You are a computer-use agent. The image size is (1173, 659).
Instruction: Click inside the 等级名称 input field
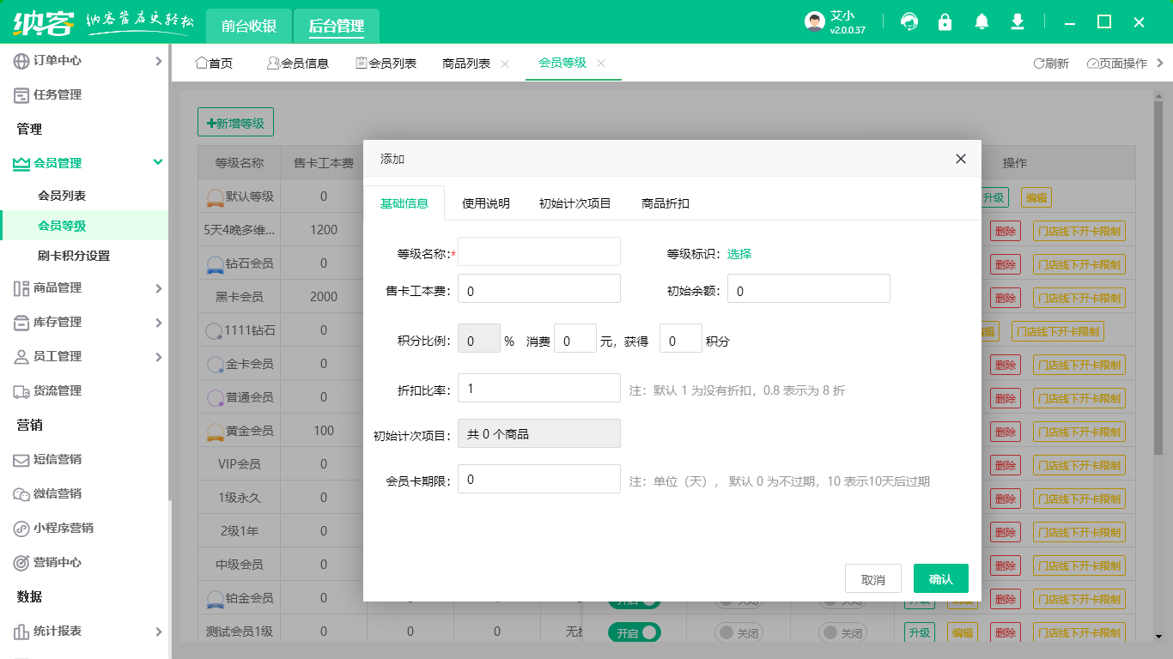tap(538, 251)
